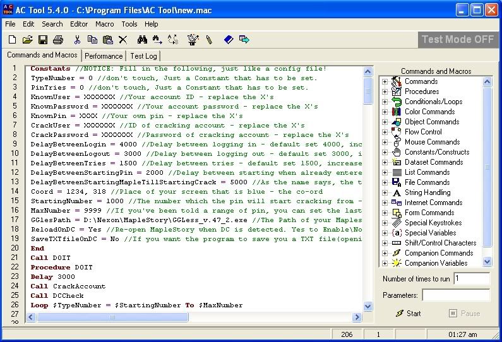Click the command tree vertical scrollbar thumb
502x342 pixels.
pos(487,167)
